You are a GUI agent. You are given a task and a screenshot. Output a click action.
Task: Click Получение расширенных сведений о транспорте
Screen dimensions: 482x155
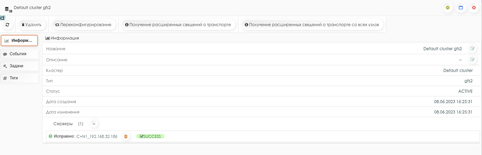point(178,24)
